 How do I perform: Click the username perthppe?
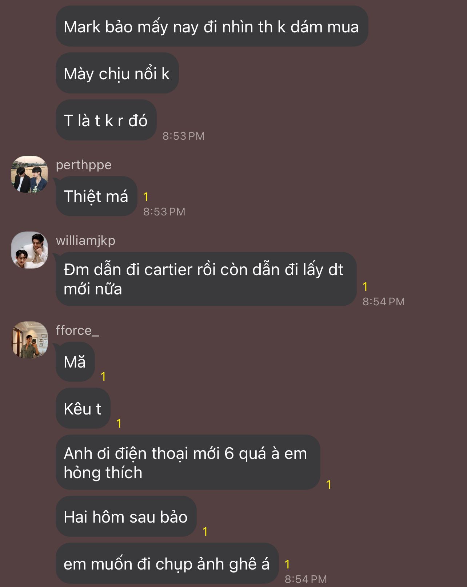point(84,165)
